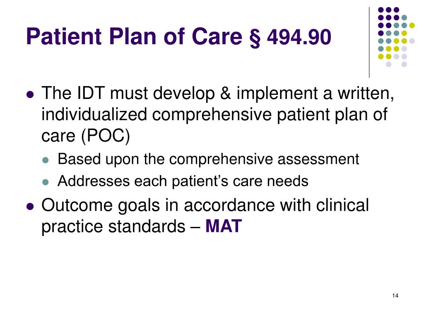Click the lavender dot at grid's bottom-right
This screenshot has width=424, height=318.
pos(404,64)
